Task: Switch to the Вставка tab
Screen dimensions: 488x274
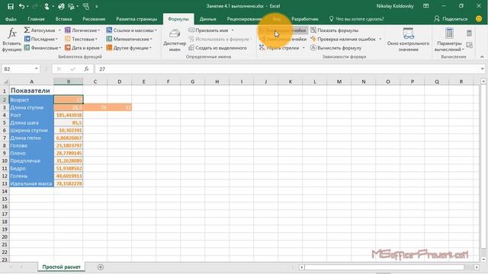Action: [x=63, y=19]
